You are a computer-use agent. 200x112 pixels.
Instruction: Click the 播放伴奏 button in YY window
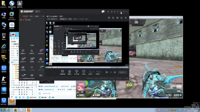pyautogui.click(x=42, y=97)
